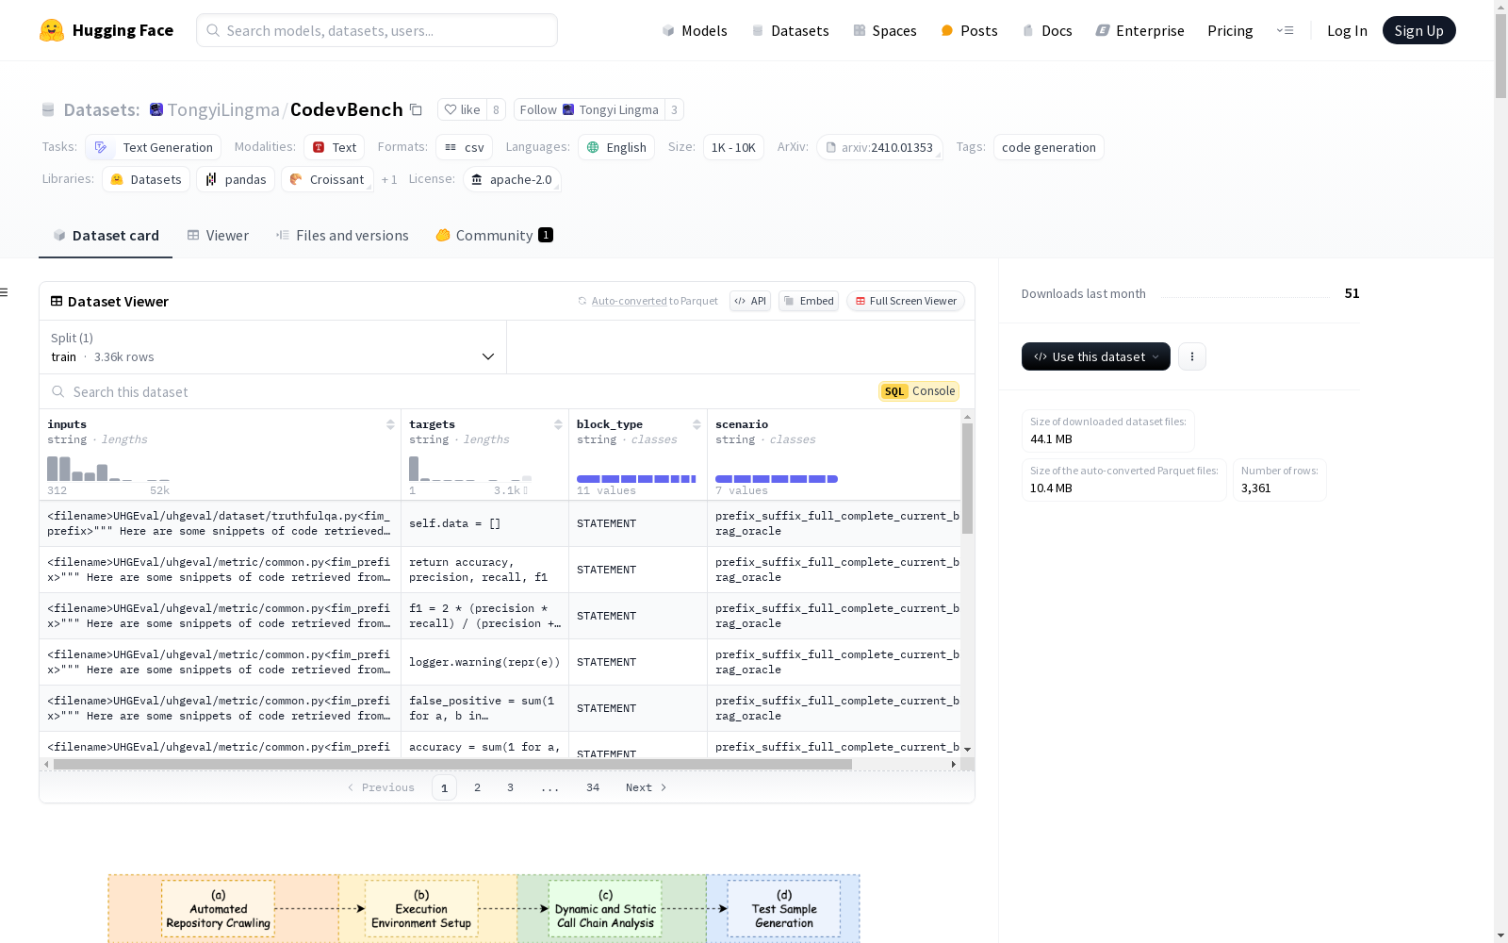Open the API button in Dataset Viewer
This screenshot has width=1508, height=943.
750,301
